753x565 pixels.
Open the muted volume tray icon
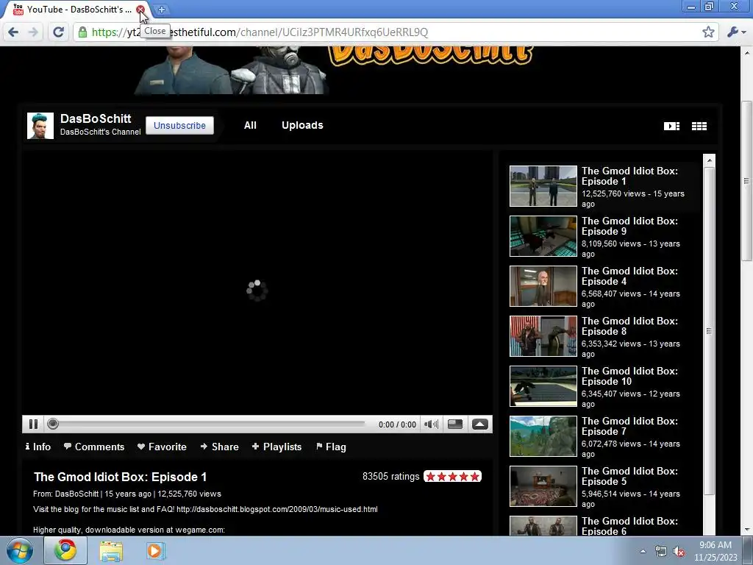pos(679,551)
